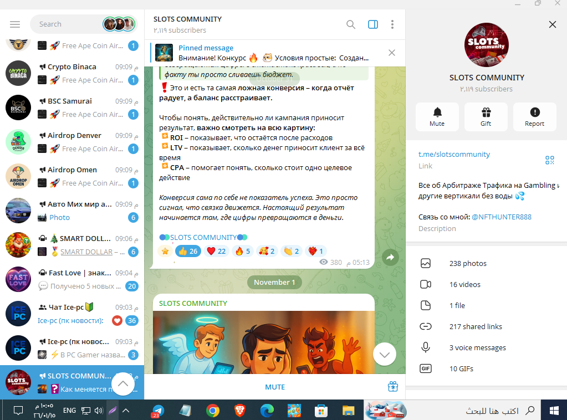Open Microsoft Store from the taskbar
The image size is (567, 420).
point(321,411)
